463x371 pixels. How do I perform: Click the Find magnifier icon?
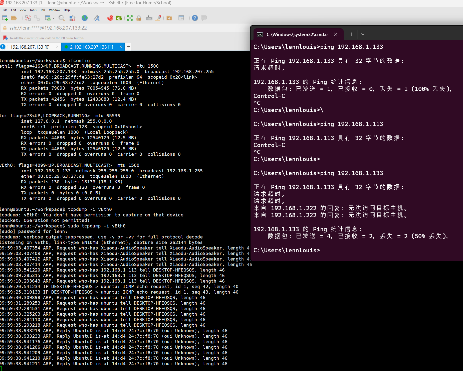click(x=61, y=18)
